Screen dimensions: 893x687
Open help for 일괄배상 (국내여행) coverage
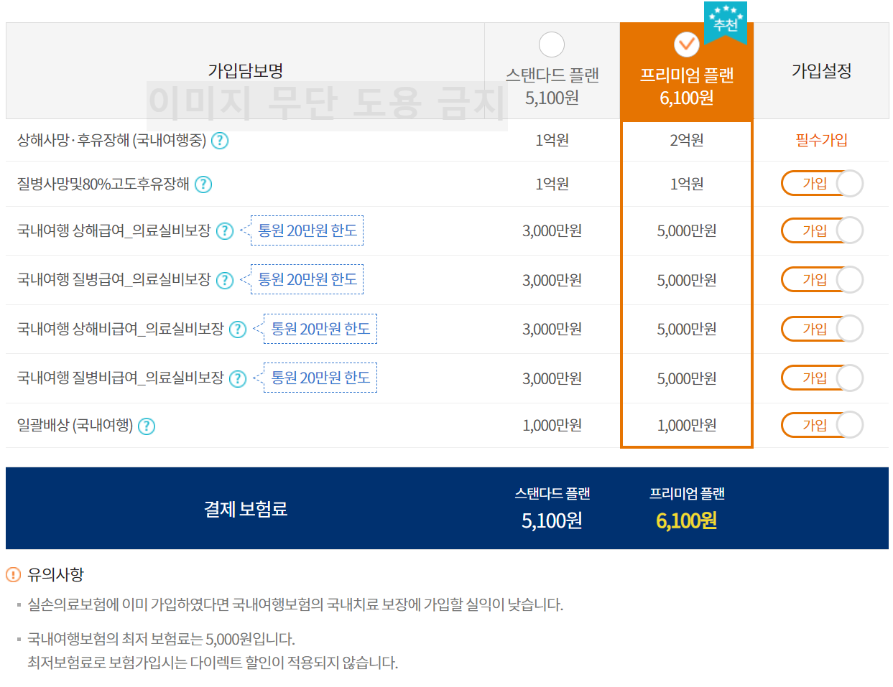click(147, 426)
